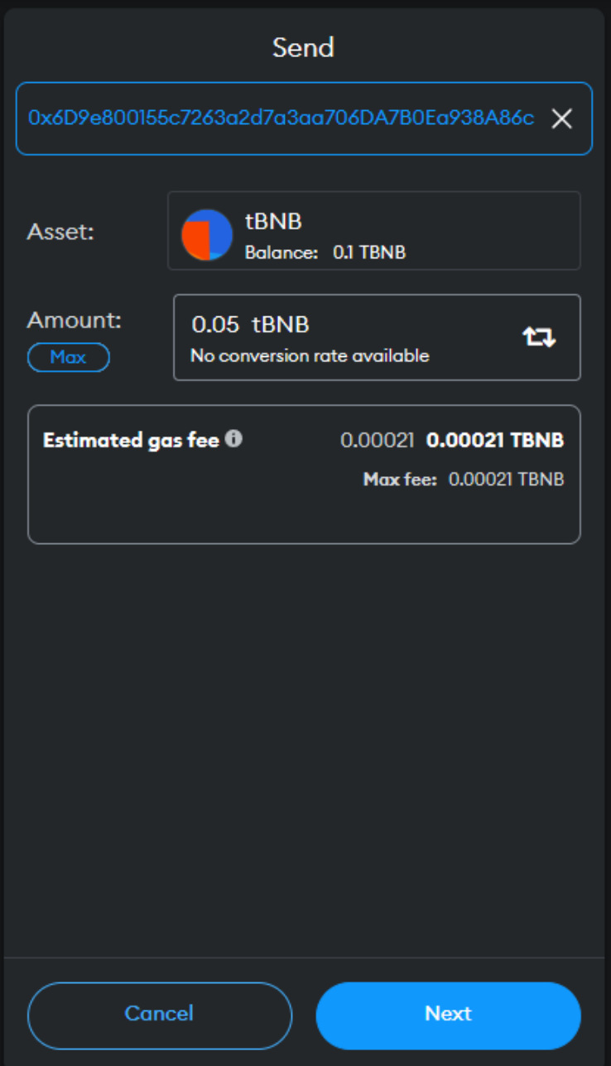Click the recipient address field
The height and width of the screenshot is (1066, 611).
coord(304,118)
